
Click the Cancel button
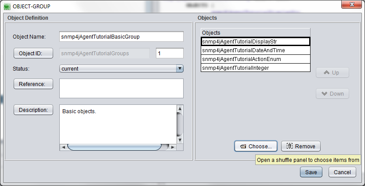[342, 172]
